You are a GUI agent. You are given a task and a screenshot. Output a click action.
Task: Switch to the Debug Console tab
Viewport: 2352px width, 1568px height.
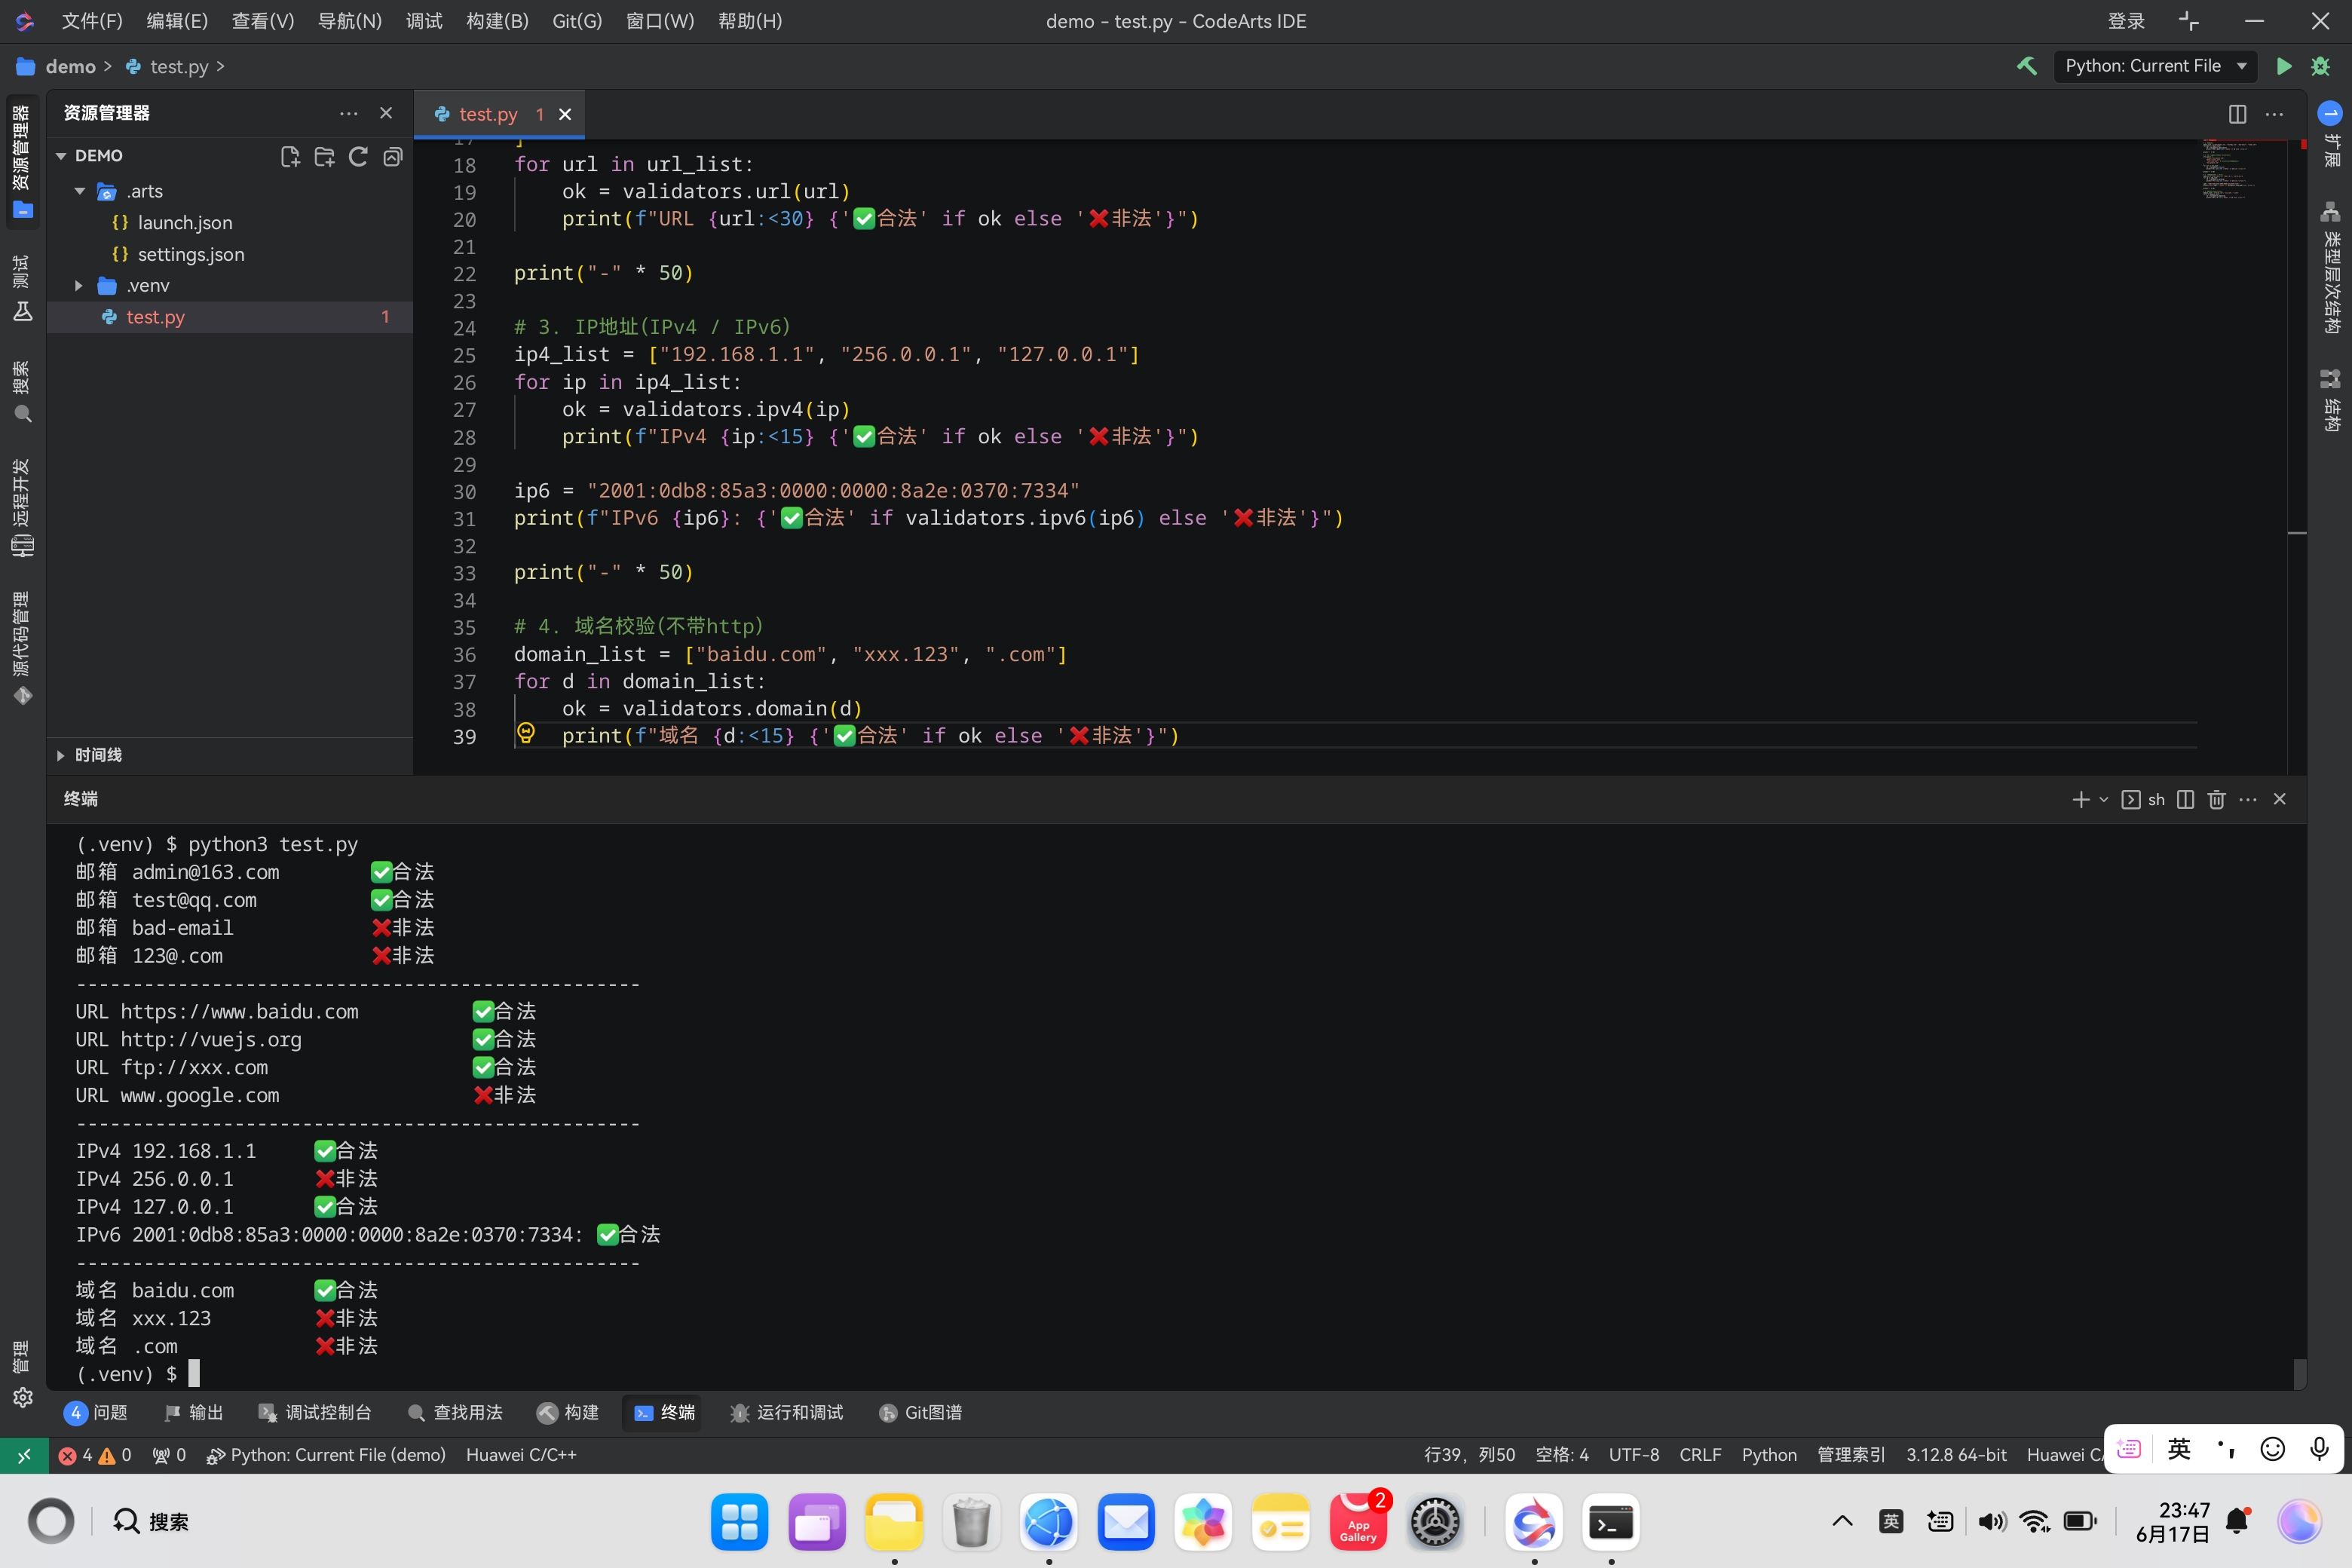[315, 1412]
